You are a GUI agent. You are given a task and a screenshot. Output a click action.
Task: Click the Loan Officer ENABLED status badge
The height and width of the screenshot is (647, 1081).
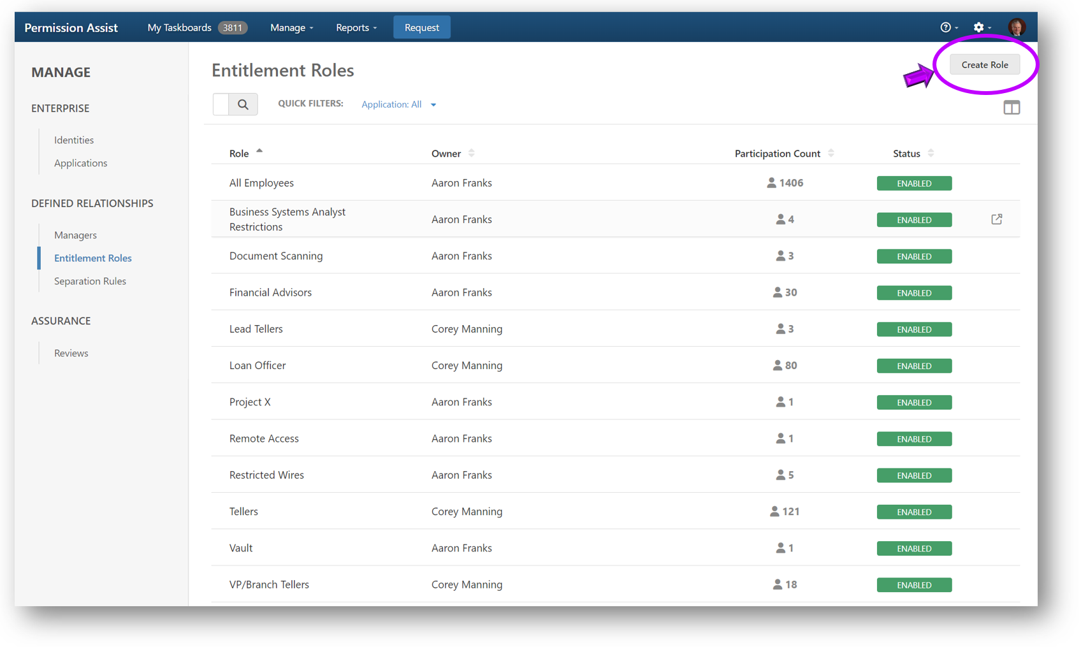coord(914,366)
